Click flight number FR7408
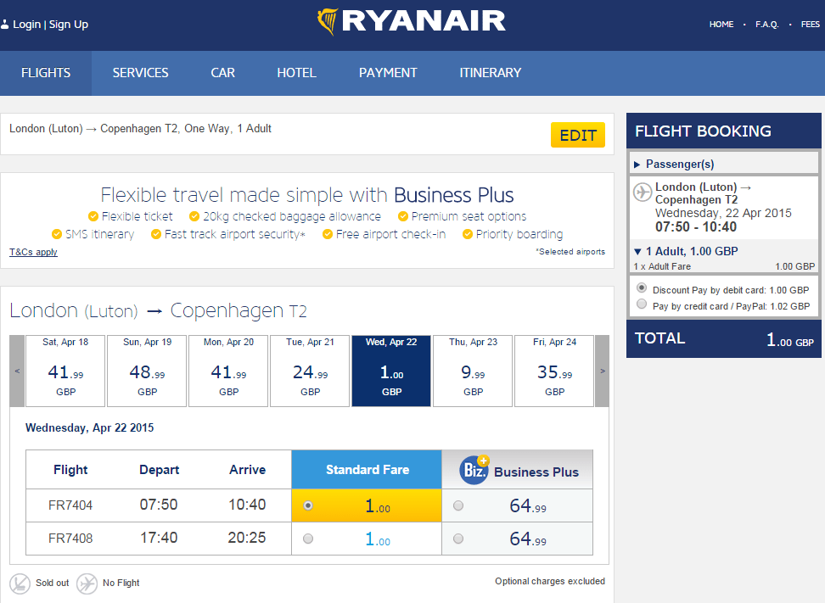825x603 pixels. (70, 539)
